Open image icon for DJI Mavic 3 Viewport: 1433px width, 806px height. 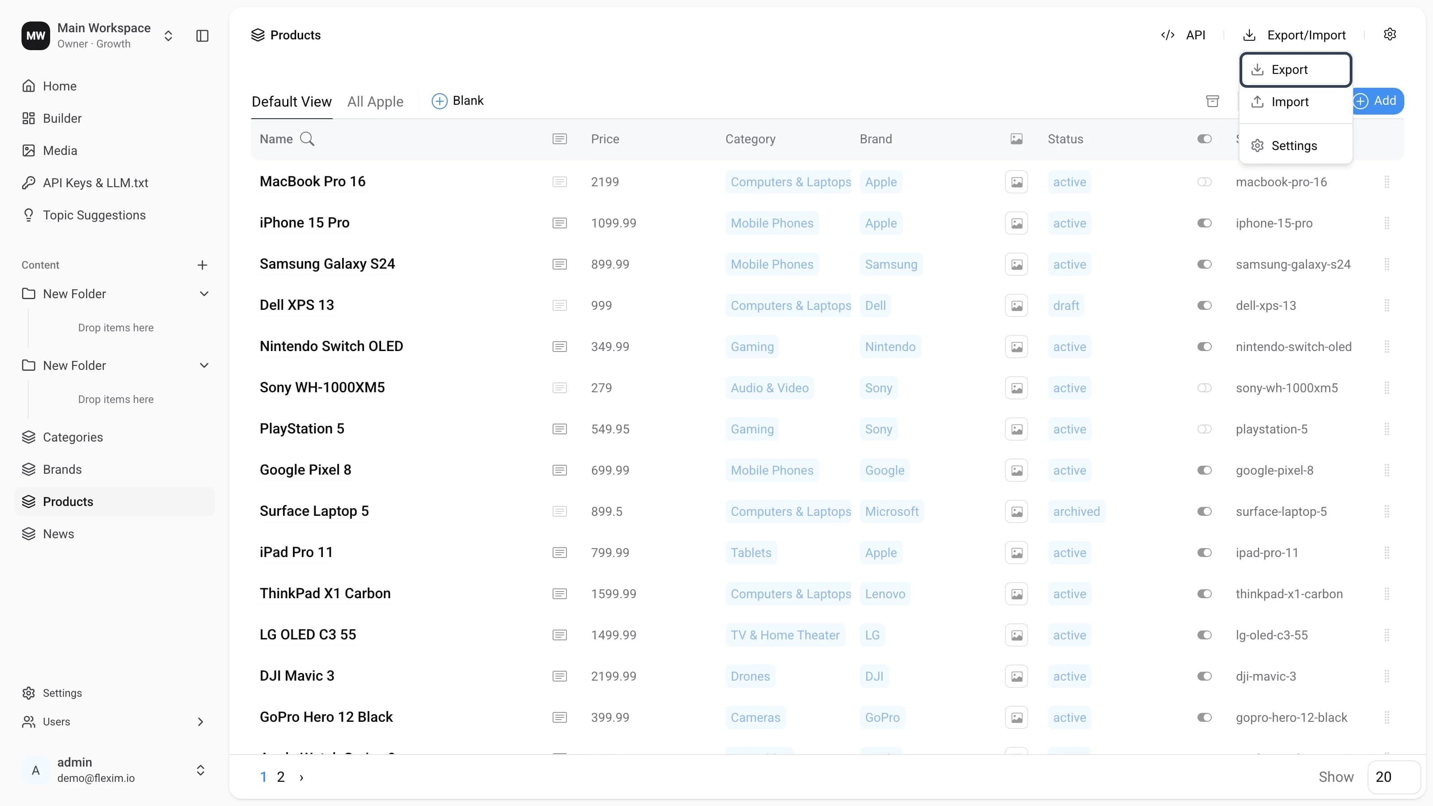[x=1017, y=676]
